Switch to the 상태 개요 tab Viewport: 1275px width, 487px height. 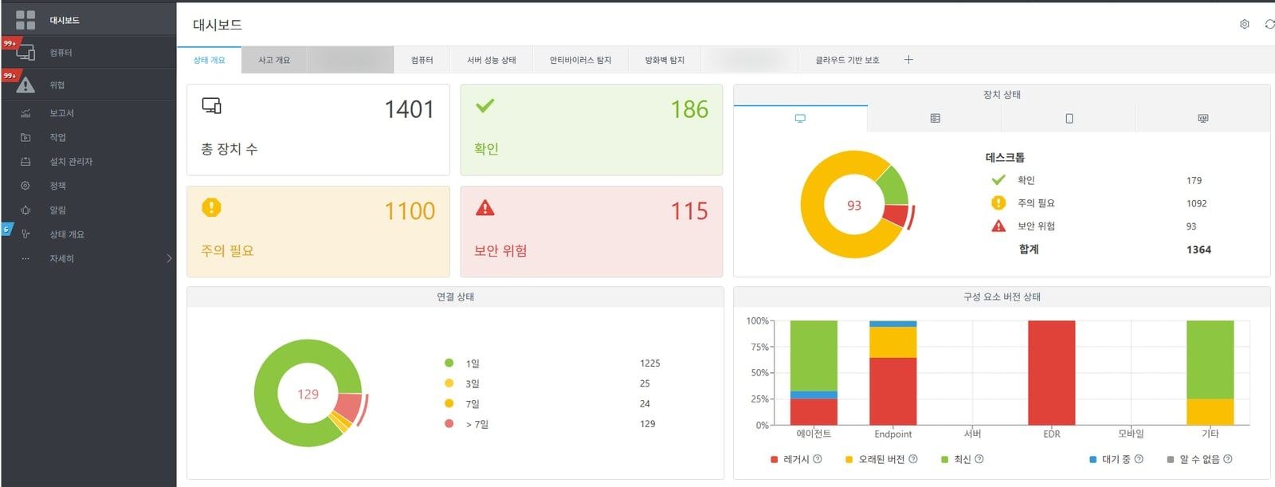[x=209, y=60]
